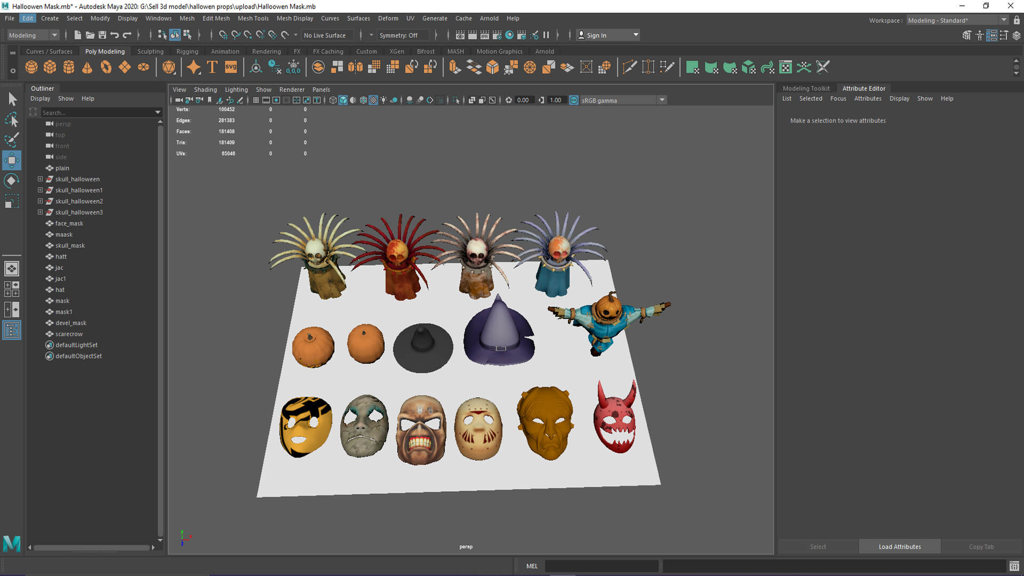Screen dimensions: 1024x576
Task: Click the Outliner horizontal scrollbar
Action: (92, 547)
